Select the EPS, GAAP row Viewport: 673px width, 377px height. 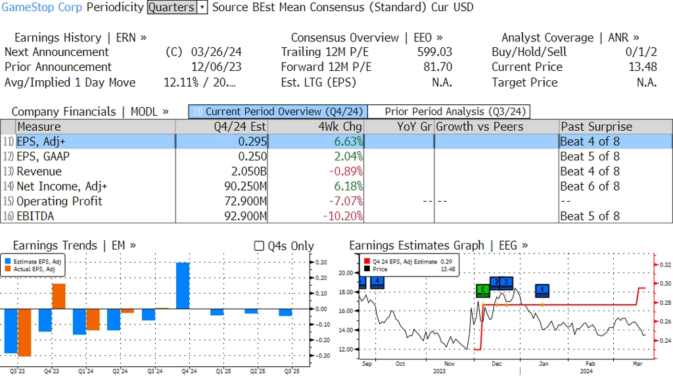point(336,156)
